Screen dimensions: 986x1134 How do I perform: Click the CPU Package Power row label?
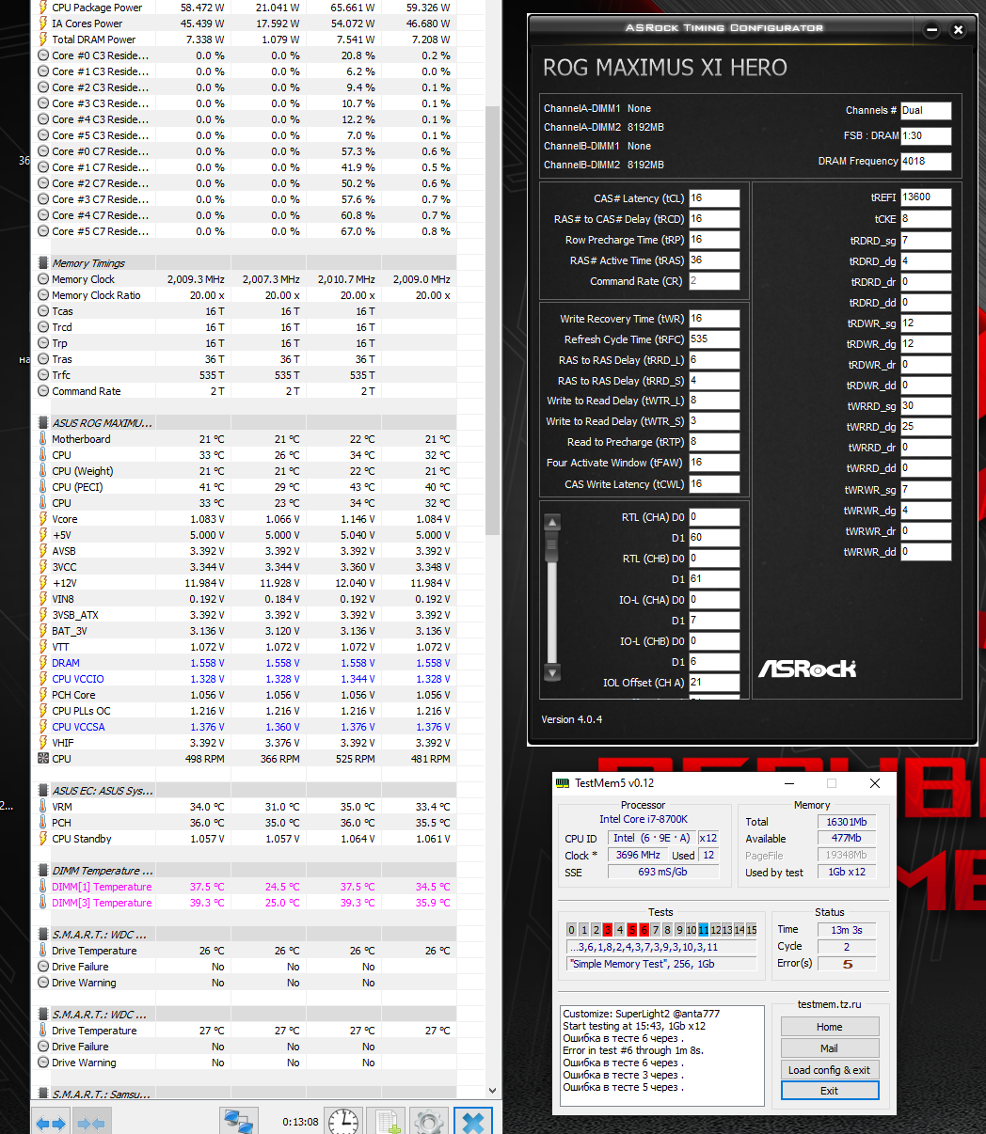coord(97,8)
